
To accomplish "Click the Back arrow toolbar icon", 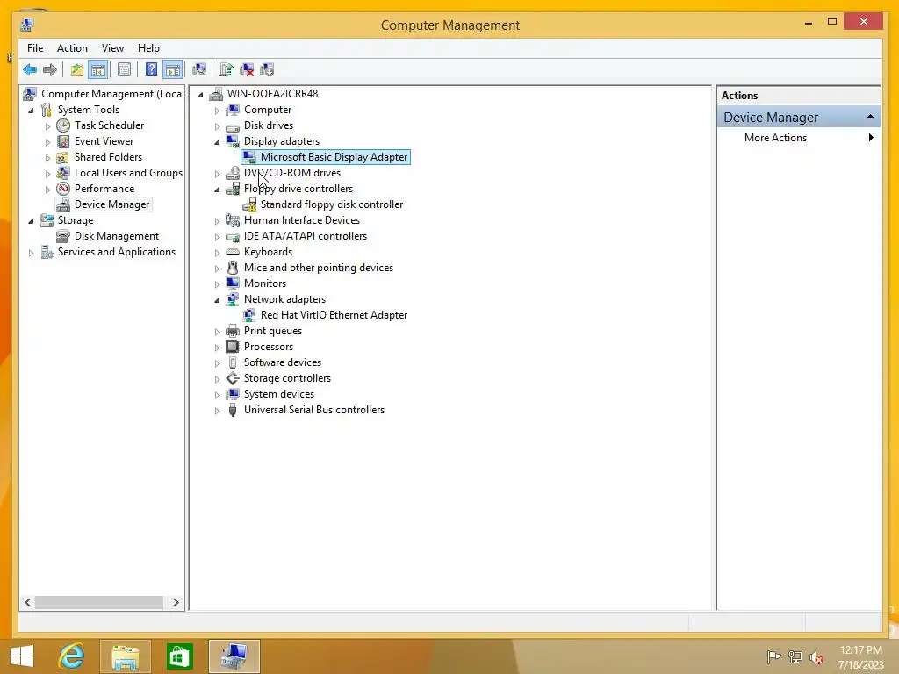I will (30, 70).
